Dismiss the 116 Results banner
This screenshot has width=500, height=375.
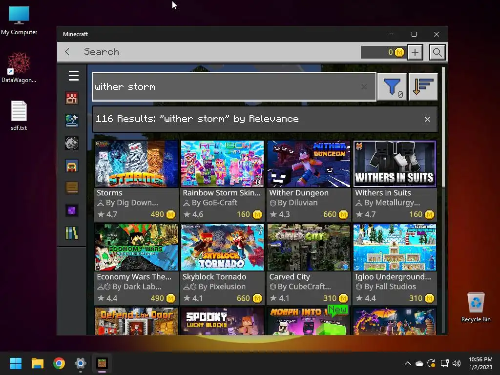pyautogui.click(x=427, y=119)
